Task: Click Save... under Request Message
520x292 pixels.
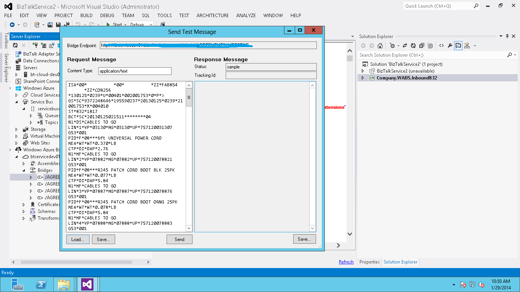Action: (103, 239)
